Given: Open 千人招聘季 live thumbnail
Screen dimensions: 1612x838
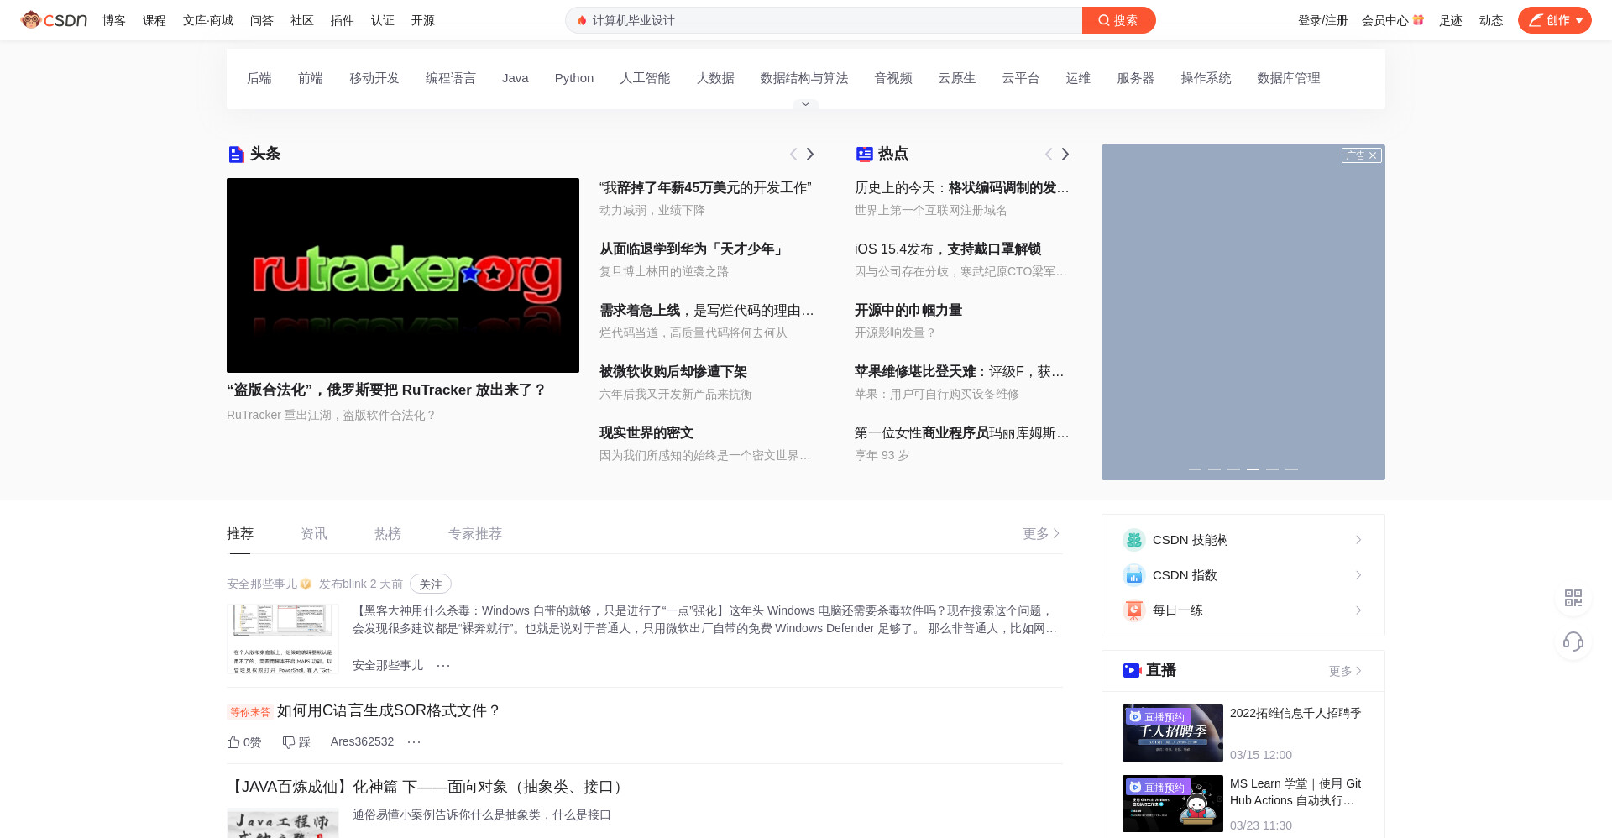Looking at the screenshot, I should pyautogui.click(x=1173, y=733).
